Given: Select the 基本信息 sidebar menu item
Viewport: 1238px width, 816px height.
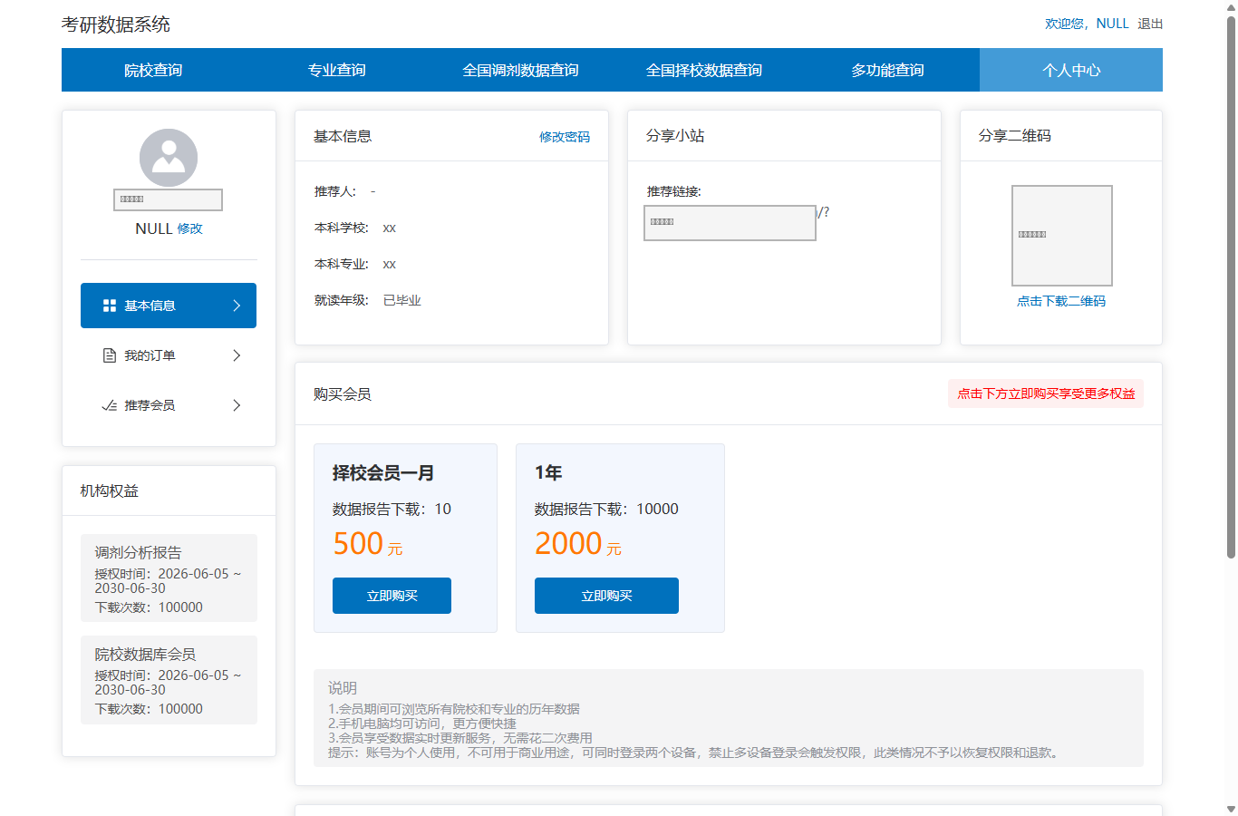Looking at the screenshot, I should coord(169,306).
